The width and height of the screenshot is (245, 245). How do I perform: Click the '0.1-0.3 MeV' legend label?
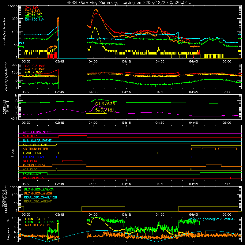point(35,66)
